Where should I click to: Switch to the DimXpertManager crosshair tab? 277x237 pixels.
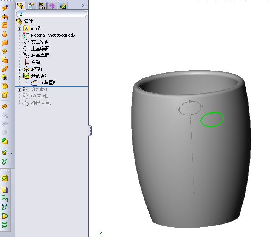52,6
